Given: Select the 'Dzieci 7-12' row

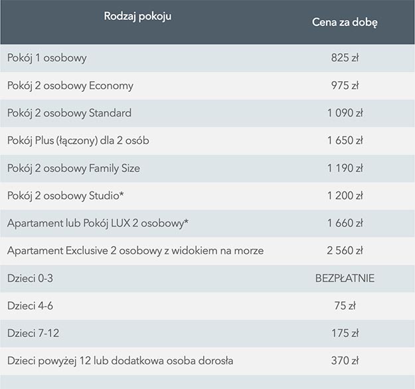Looking at the screenshot, I should [x=207, y=334].
